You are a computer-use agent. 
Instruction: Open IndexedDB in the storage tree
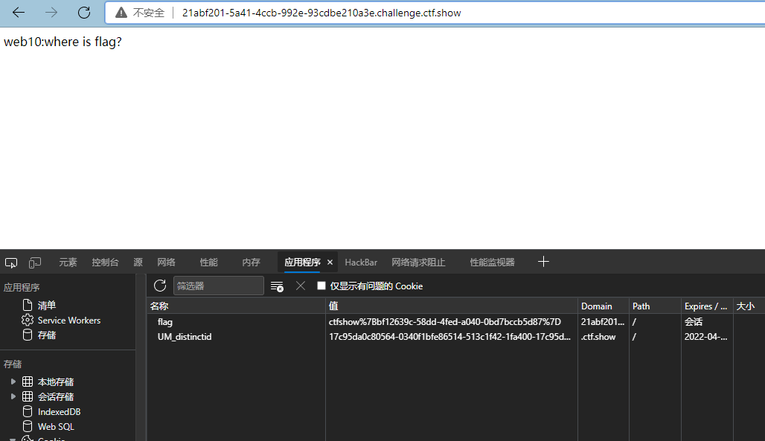tap(59, 412)
